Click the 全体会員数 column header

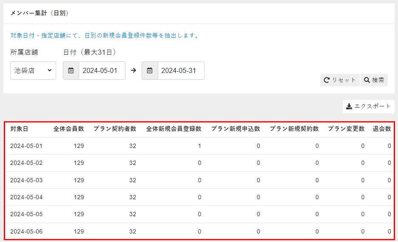[x=68, y=129]
